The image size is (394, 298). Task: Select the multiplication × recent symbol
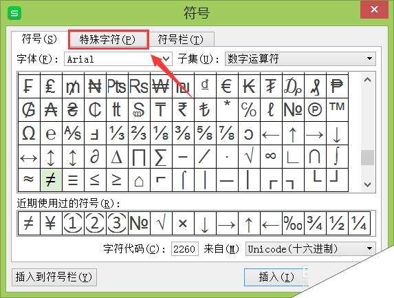[x=183, y=223]
